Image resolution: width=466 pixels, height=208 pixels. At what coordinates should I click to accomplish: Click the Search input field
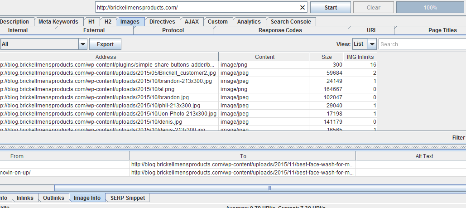coord(422,44)
